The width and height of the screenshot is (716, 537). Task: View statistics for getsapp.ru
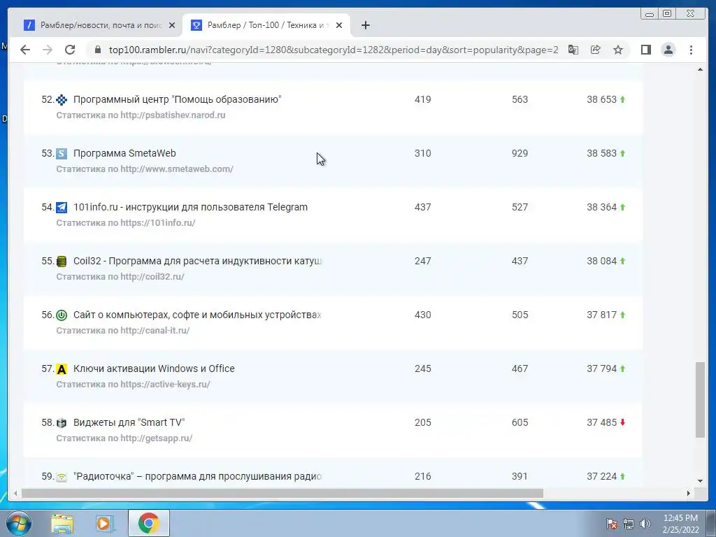pos(124,438)
